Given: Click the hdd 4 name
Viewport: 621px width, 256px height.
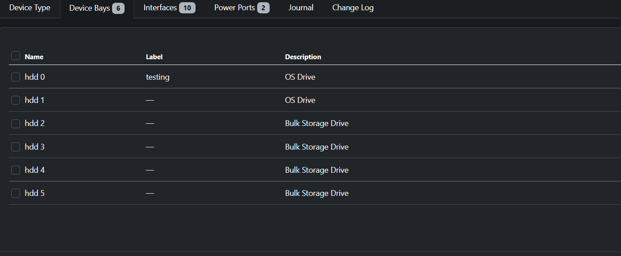Looking at the screenshot, I should point(35,170).
